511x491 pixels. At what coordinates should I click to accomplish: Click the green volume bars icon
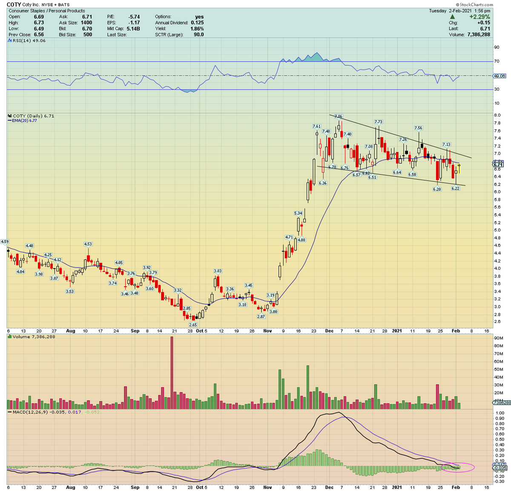(x=9, y=336)
